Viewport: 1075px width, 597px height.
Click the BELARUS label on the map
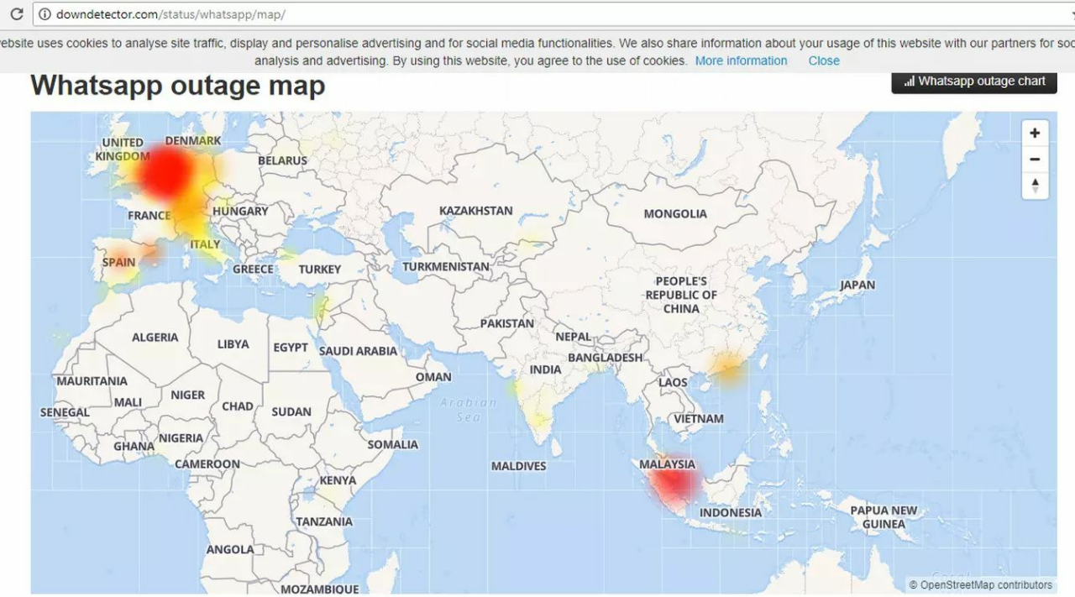point(282,160)
